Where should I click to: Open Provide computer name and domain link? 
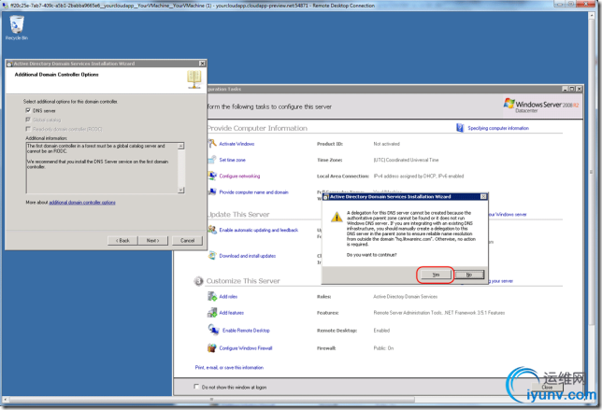pos(253,192)
